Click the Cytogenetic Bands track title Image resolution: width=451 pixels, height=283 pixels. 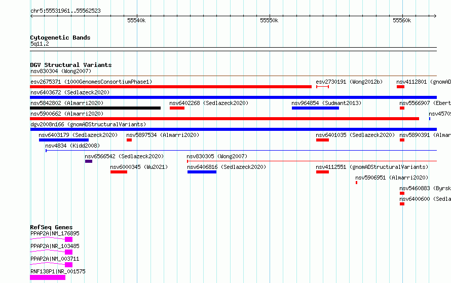click(60, 38)
